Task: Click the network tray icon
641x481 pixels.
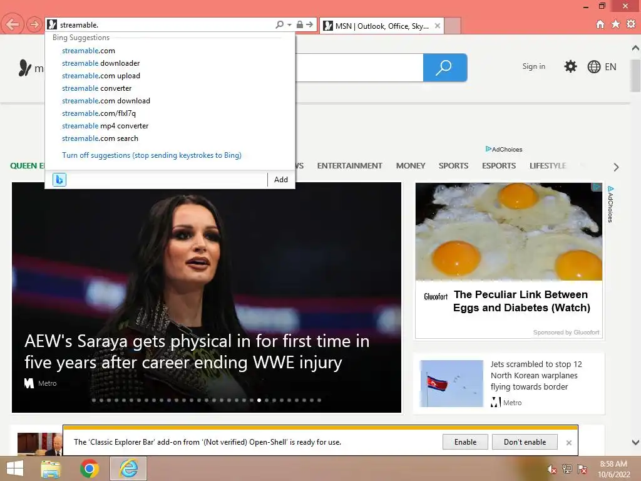Action: tap(567, 469)
